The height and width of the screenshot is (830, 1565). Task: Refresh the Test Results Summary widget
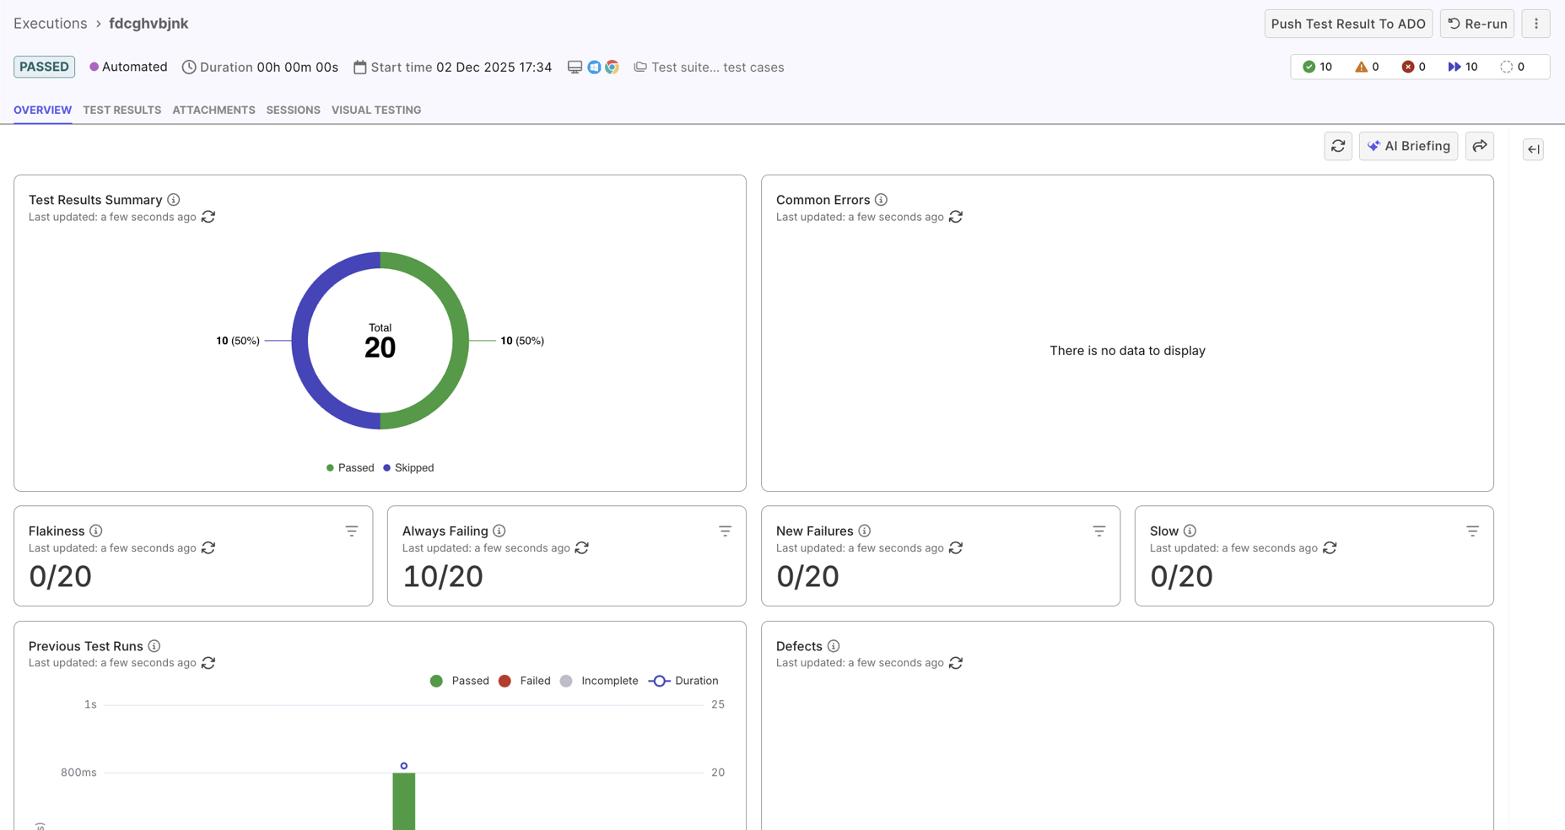pos(208,217)
